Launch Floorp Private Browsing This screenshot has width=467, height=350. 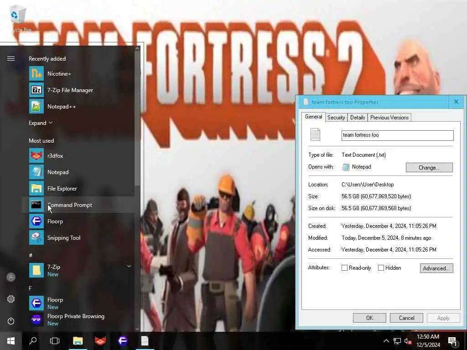(78, 319)
